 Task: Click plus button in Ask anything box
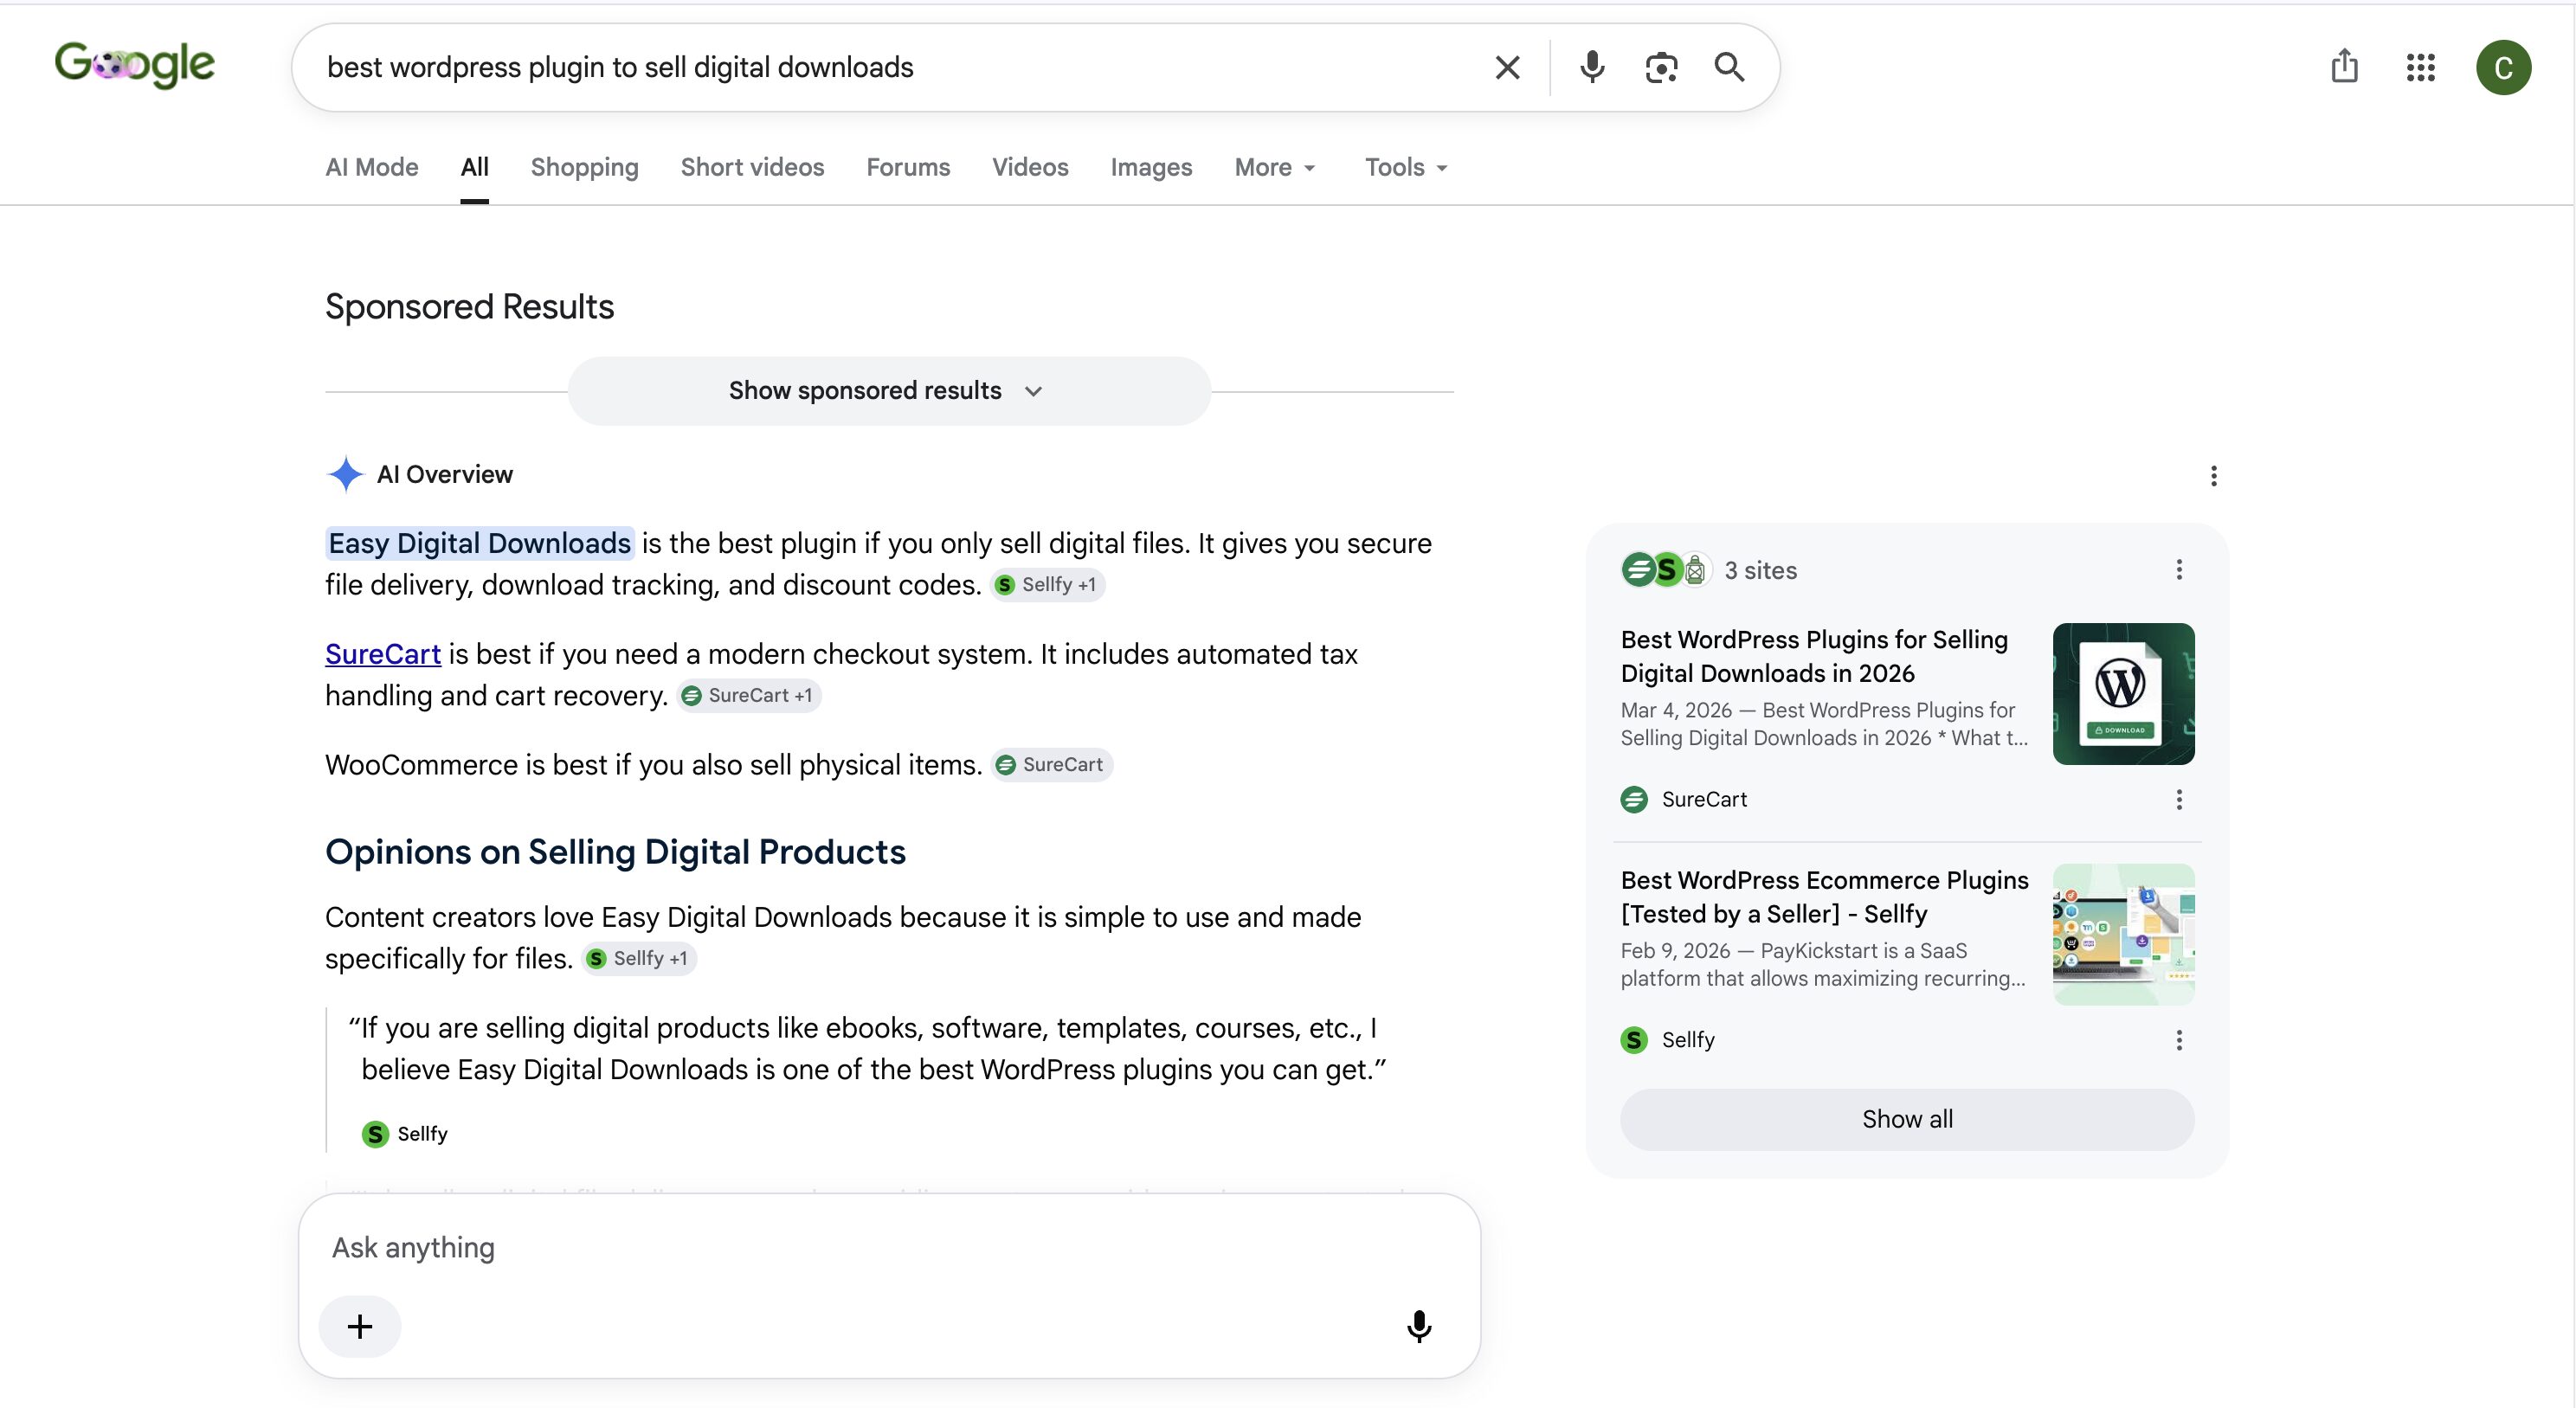tap(360, 1327)
